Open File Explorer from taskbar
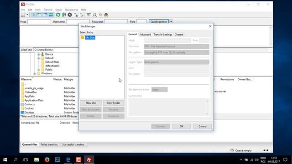292x164 pixels. (x=36, y=159)
